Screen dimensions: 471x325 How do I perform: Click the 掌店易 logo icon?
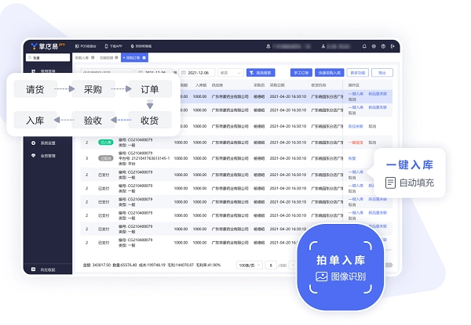click(x=33, y=46)
